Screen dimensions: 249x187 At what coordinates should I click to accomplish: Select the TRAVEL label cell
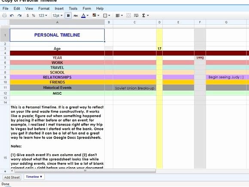[57, 67]
